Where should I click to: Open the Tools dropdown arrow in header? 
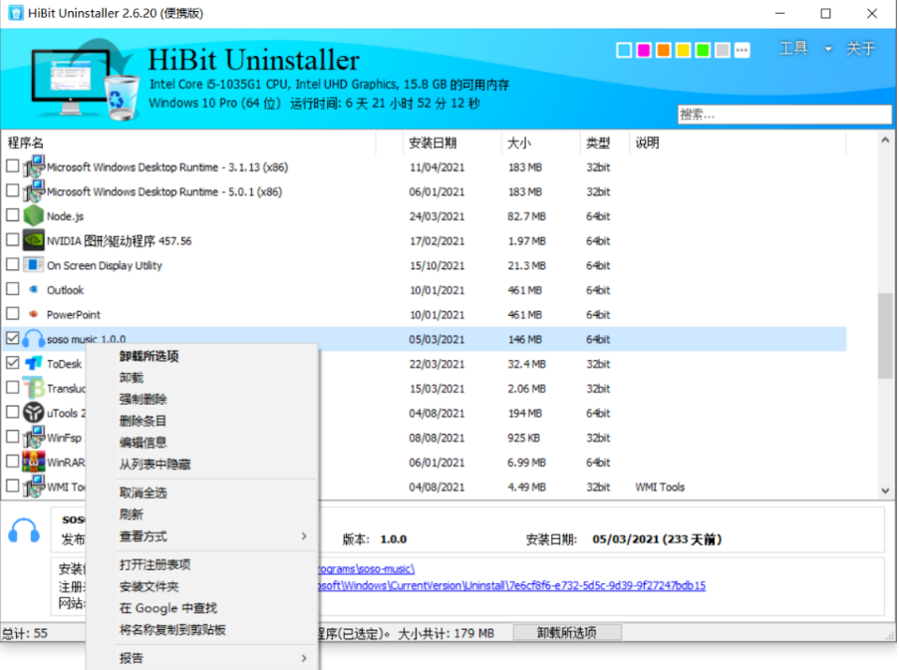[x=828, y=49]
